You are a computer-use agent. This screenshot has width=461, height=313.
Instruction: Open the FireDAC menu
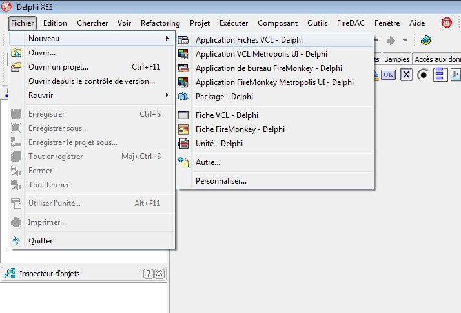pyautogui.click(x=351, y=23)
